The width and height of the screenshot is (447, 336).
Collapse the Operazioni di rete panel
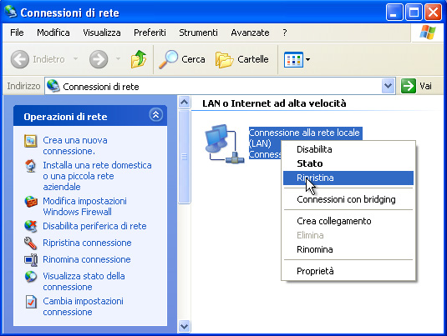pos(156,115)
